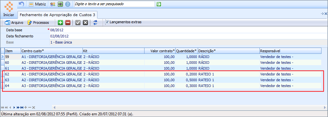Click '2 - RÁDIO' kit cell in row 64
The width and height of the screenshot is (328, 117).
click(113, 86)
